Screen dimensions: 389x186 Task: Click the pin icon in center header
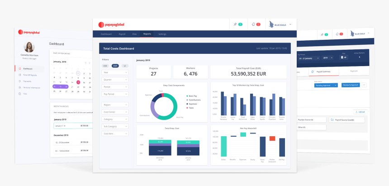pos(235,24)
